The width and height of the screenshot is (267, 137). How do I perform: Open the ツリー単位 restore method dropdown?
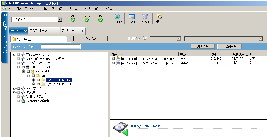coord(68,39)
